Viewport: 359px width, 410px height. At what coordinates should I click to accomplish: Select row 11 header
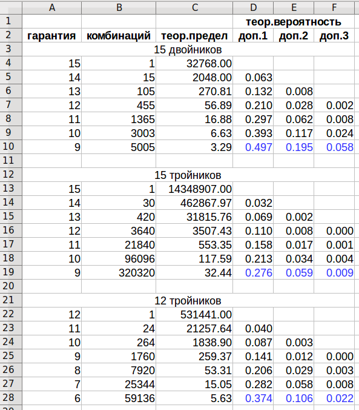click(x=11, y=161)
